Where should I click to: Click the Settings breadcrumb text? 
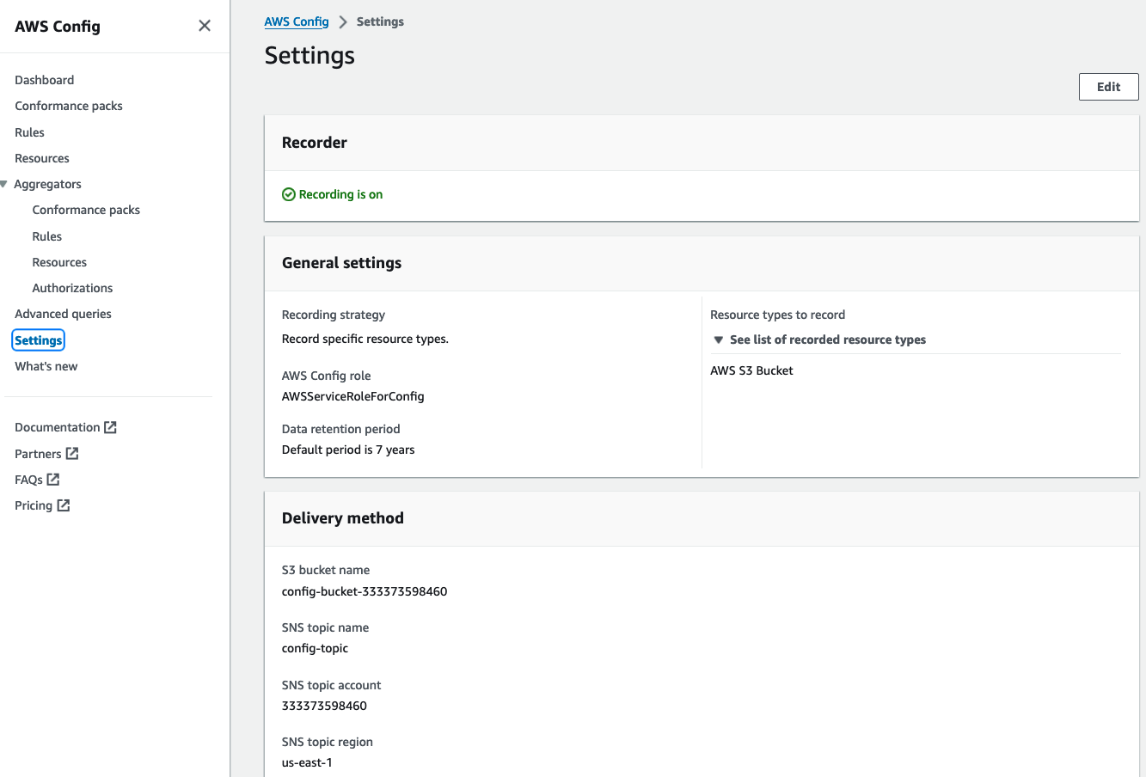coord(380,21)
